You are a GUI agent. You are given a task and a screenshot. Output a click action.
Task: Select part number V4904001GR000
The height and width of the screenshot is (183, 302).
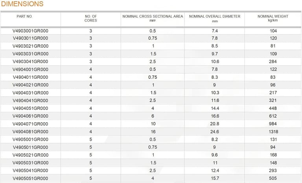point(30,69)
